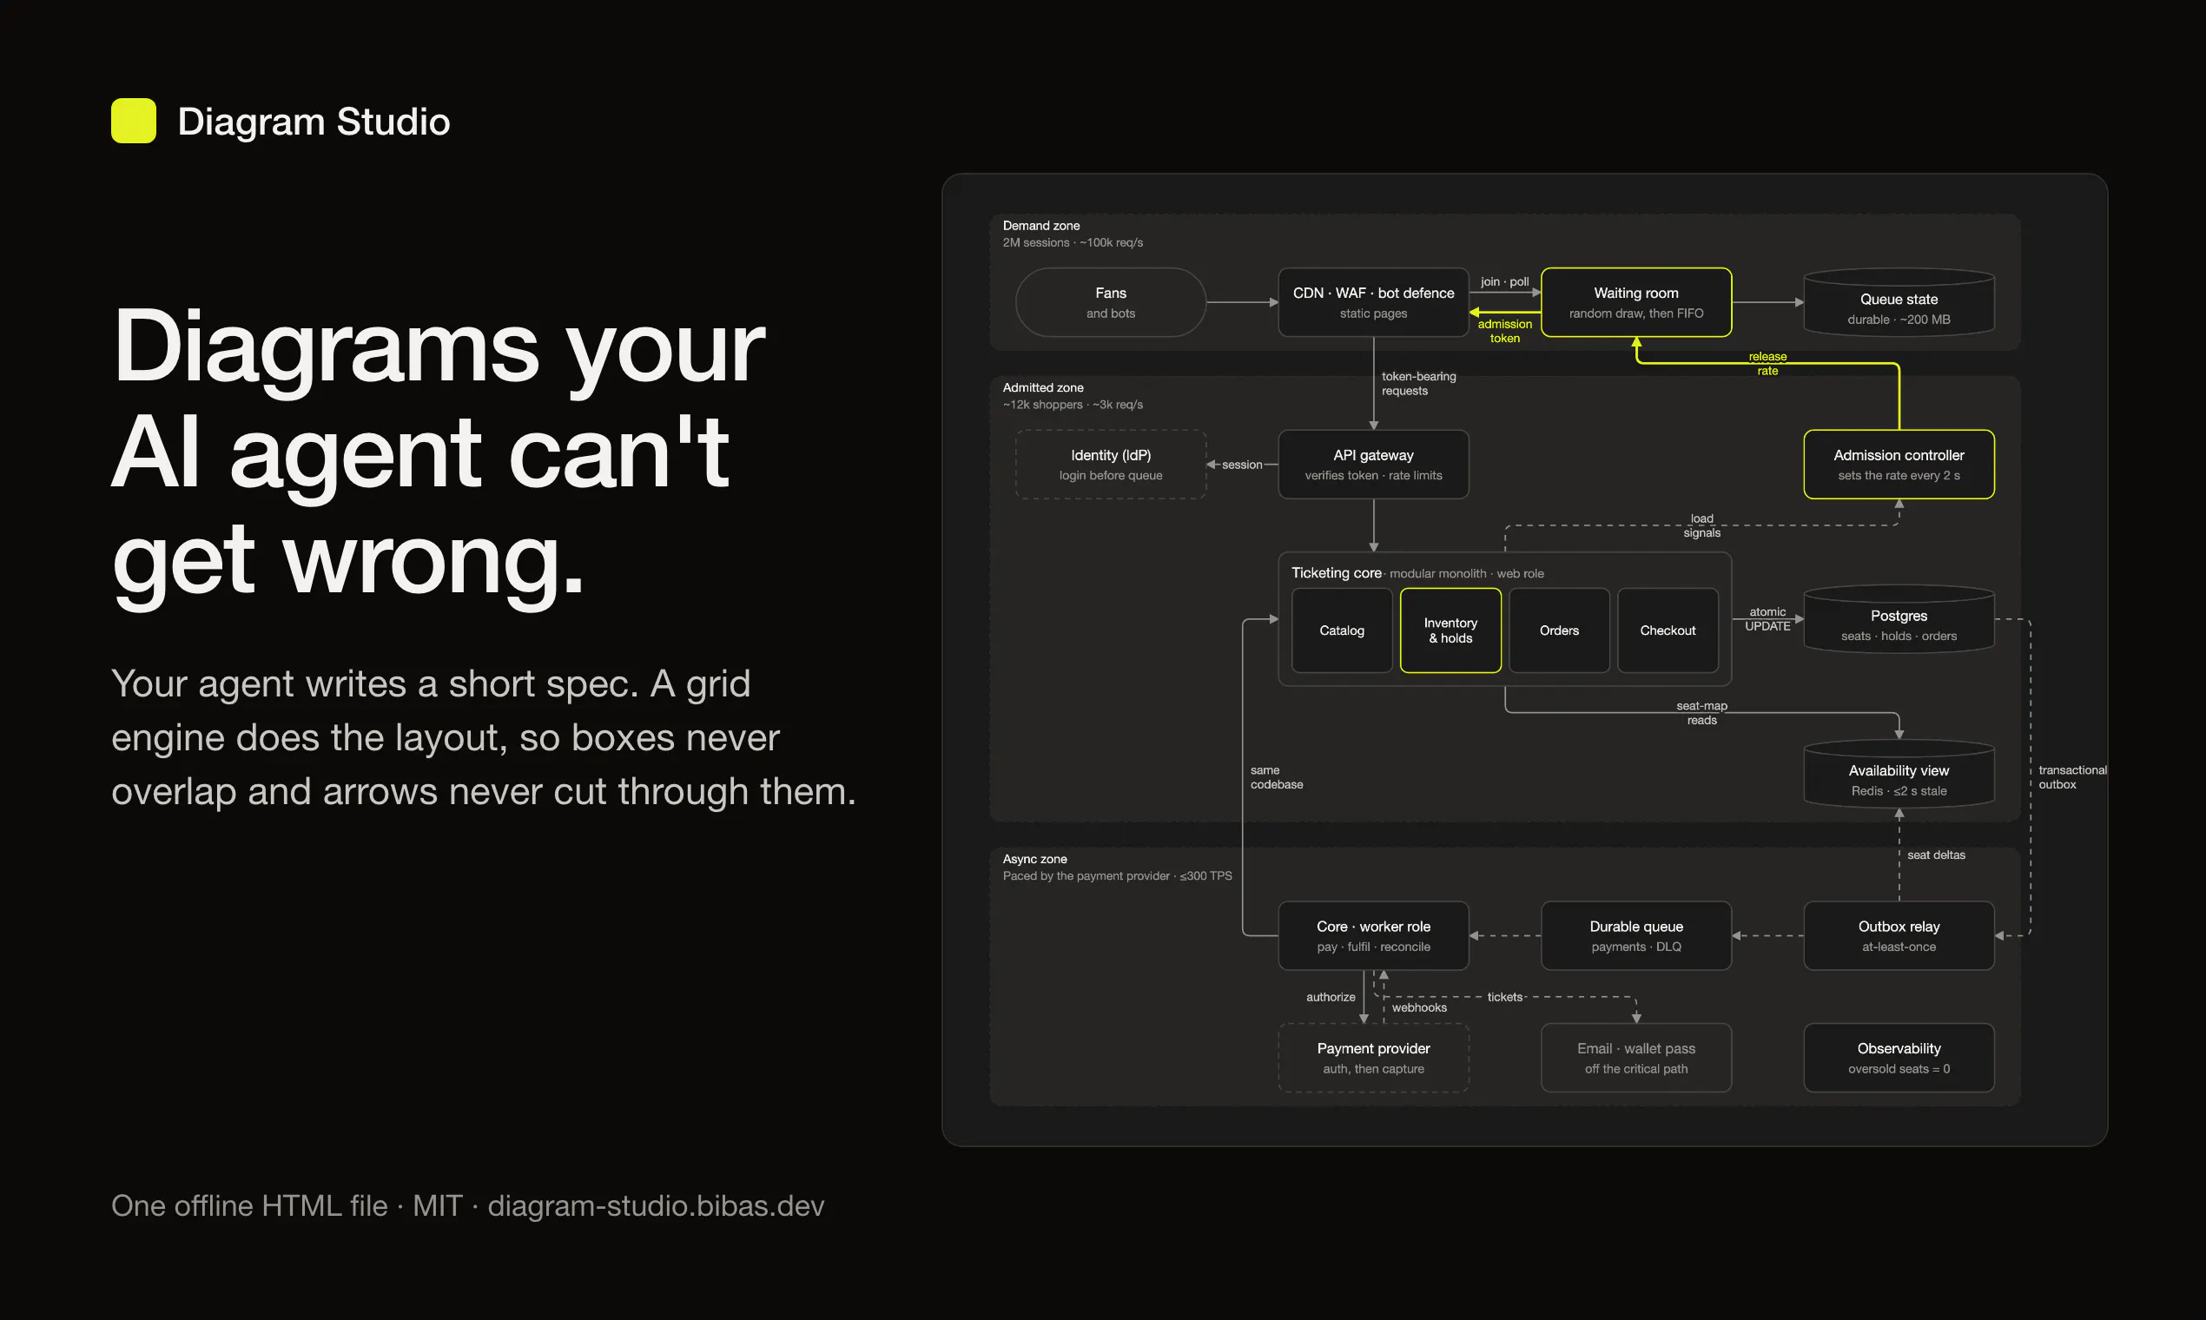Click the yellow admission token edge label

click(1504, 331)
